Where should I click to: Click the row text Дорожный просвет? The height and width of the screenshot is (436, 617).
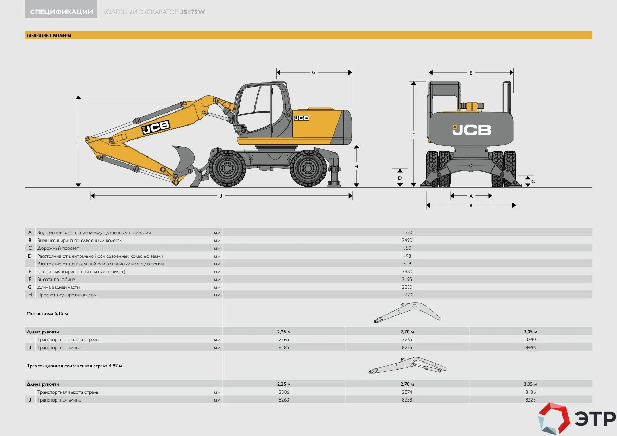[x=58, y=248]
